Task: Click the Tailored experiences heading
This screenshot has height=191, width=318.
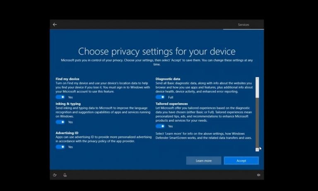Action: point(171,104)
